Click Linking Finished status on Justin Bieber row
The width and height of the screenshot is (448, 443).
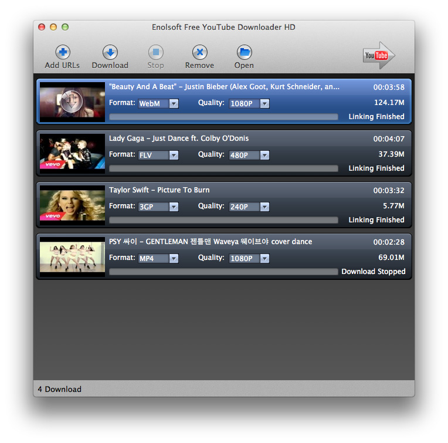click(x=376, y=117)
